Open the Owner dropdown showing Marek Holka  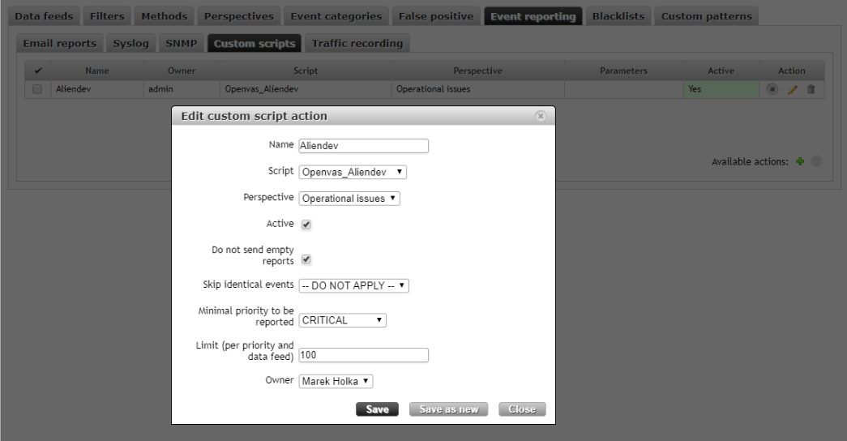click(x=336, y=381)
